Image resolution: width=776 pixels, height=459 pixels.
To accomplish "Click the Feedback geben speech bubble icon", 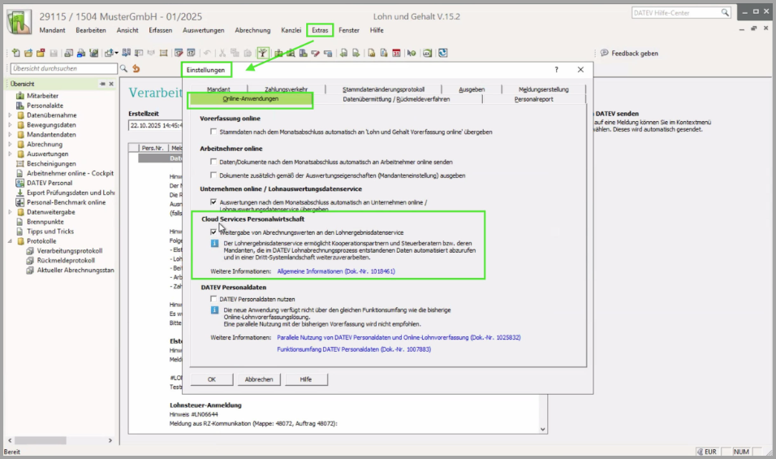I will point(604,54).
